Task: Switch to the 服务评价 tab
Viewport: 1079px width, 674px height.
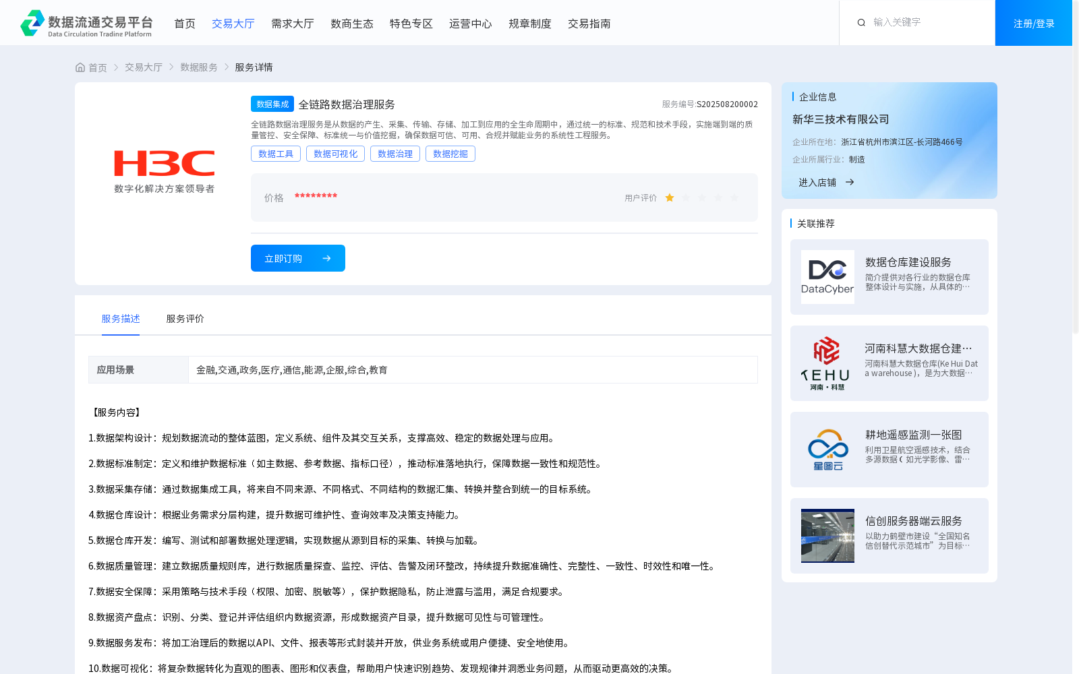Action: (185, 319)
